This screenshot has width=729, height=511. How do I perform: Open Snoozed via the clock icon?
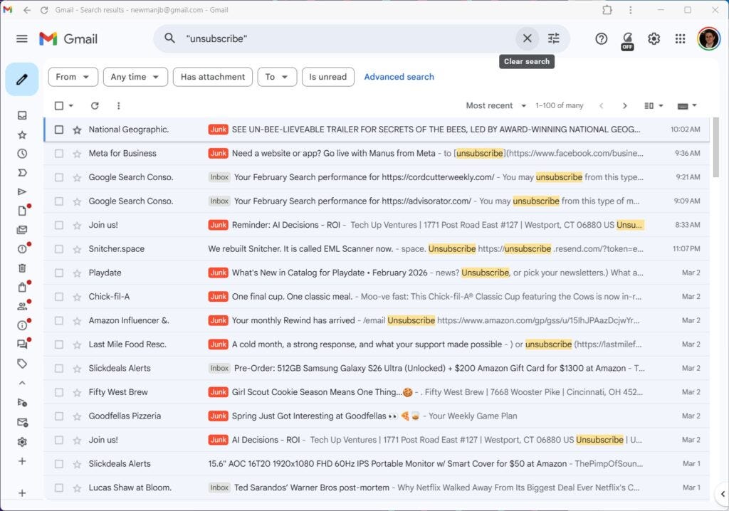(22, 154)
